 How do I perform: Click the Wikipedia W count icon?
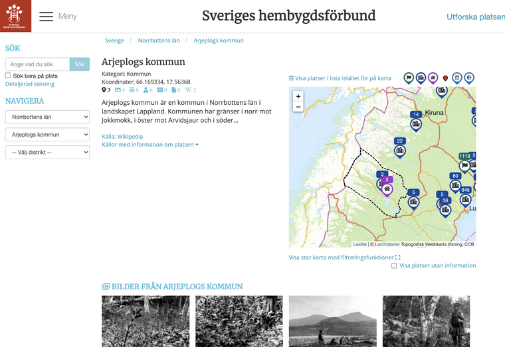(188, 90)
